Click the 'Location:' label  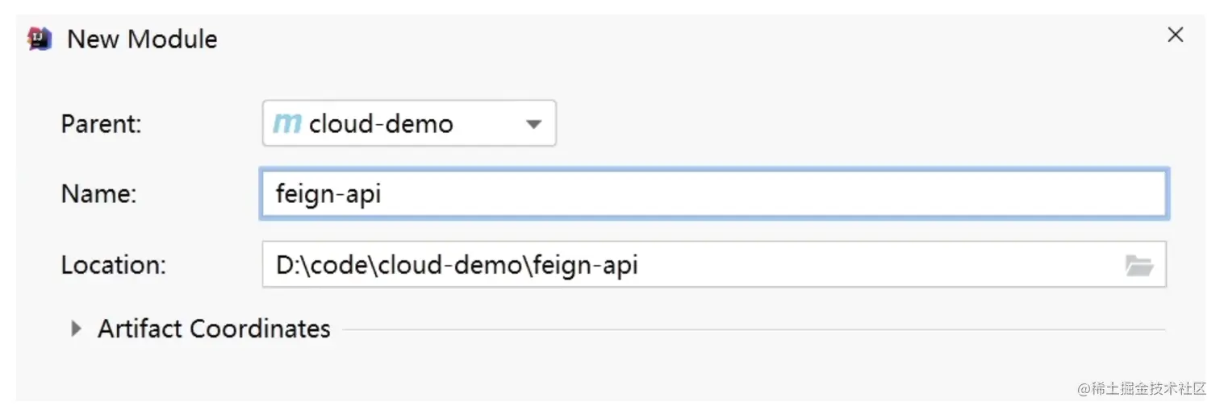[113, 265]
